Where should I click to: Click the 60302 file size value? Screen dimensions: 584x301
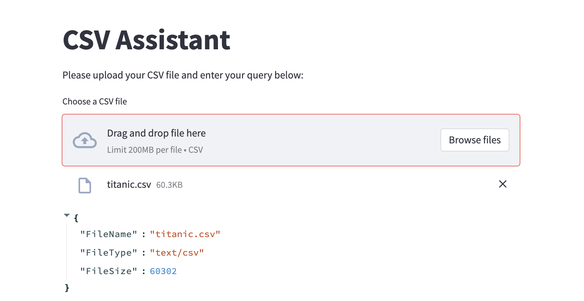pos(163,271)
